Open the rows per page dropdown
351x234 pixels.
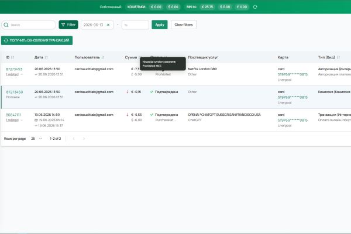[36, 139]
